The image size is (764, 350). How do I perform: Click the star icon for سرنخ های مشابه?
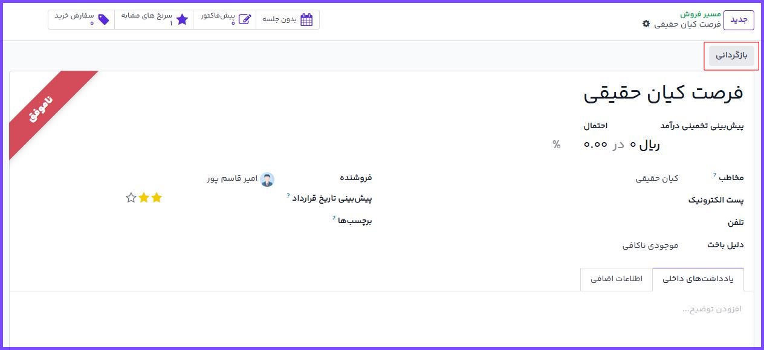(x=182, y=19)
